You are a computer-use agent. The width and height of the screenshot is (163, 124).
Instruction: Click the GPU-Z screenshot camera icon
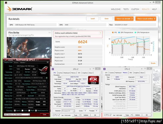[x=48, y=62]
